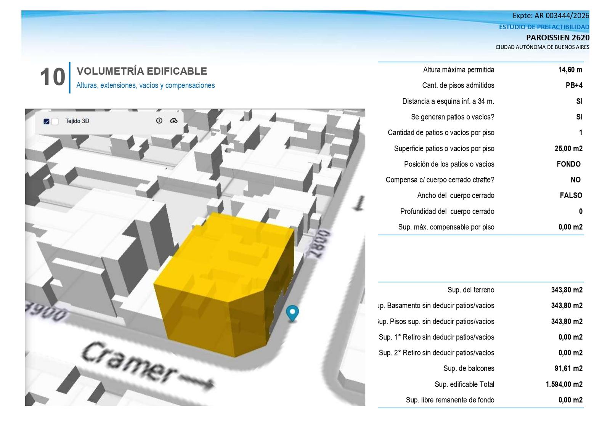
Task: Click the '2° Retiro' row 0,00 m2 value
Action: (570, 353)
